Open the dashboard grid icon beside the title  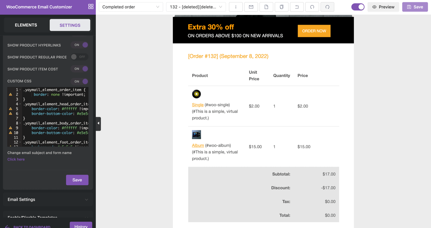91,6
